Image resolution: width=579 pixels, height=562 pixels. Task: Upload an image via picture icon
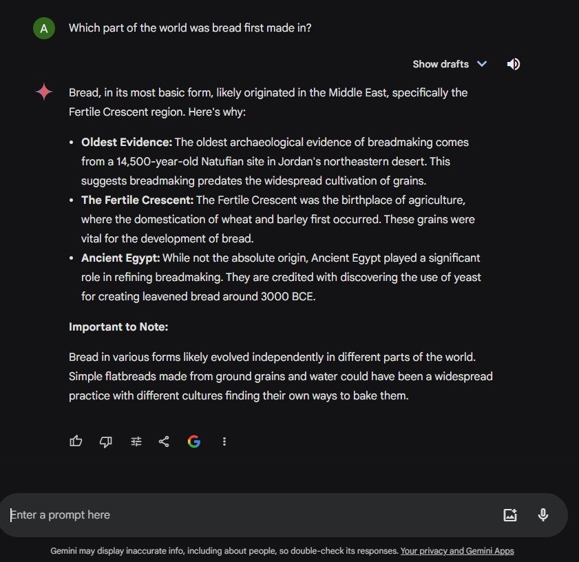tap(510, 514)
